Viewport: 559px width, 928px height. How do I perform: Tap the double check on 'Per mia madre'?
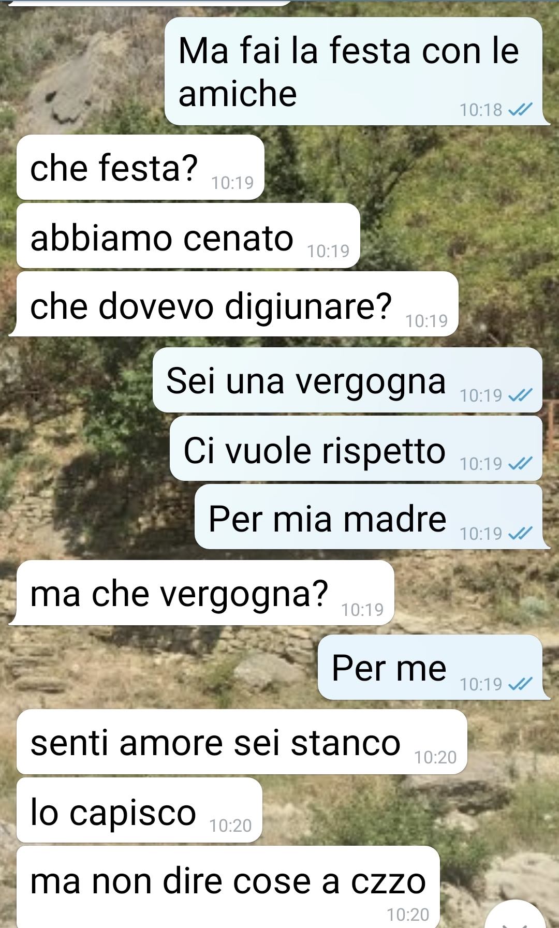tap(520, 533)
